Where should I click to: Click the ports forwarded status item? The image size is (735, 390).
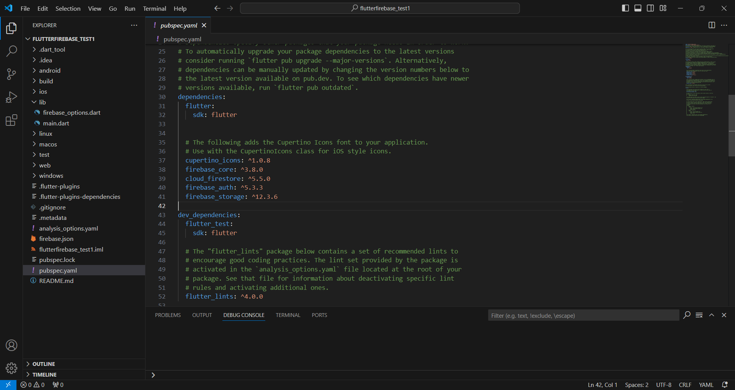point(58,385)
